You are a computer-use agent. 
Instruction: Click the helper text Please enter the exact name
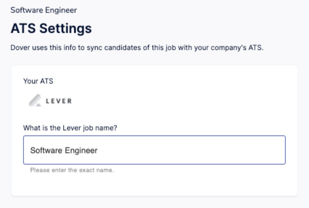coord(73,169)
